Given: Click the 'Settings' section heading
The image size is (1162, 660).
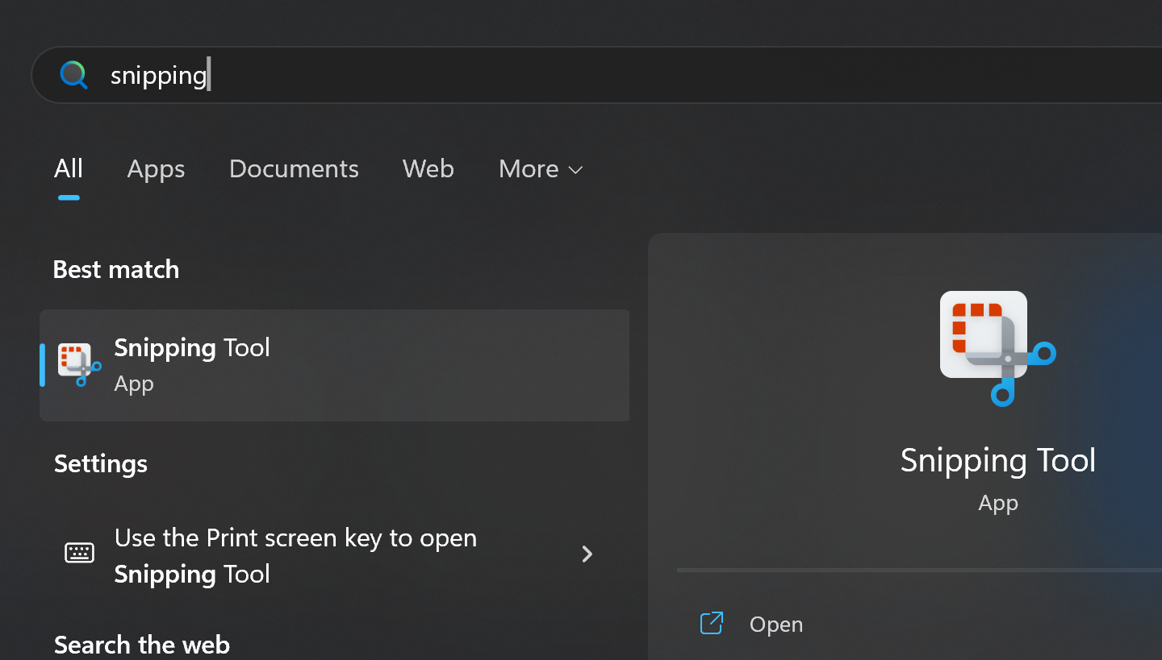Looking at the screenshot, I should pyautogui.click(x=101, y=463).
